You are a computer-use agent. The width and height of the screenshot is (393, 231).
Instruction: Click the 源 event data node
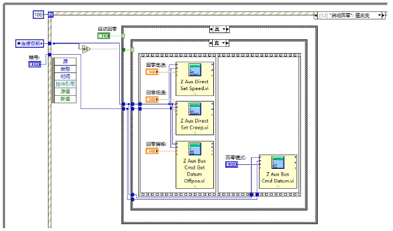pyautogui.click(x=65, y=62)
